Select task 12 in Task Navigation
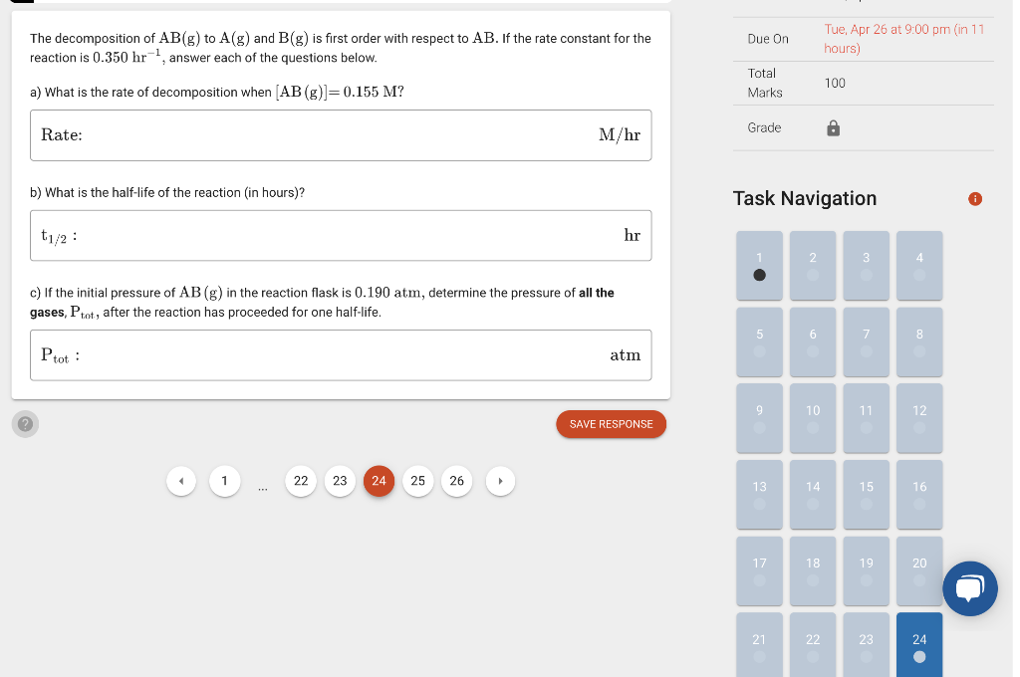Viewport: 1020px width, 677px height. [x=919, y=418]
